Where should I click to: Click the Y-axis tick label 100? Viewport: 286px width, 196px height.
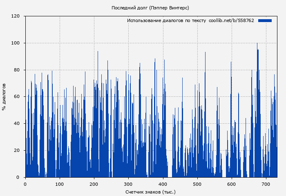[16, 43]
